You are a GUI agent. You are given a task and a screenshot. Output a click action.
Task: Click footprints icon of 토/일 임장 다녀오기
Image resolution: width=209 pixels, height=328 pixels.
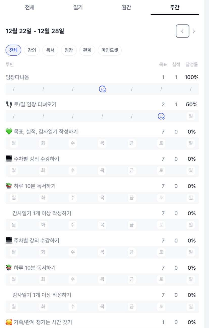pyautogui.click(x=9, y=104)
